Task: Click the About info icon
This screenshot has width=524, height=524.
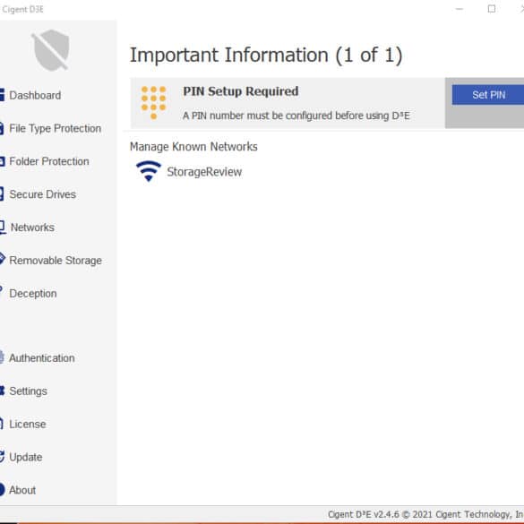Action: (x=3, y=490)
